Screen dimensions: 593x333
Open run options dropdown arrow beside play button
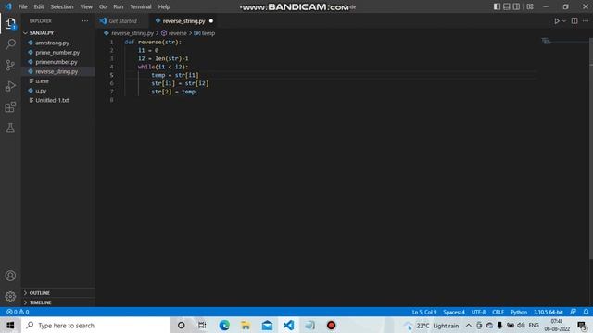point(564,21)
